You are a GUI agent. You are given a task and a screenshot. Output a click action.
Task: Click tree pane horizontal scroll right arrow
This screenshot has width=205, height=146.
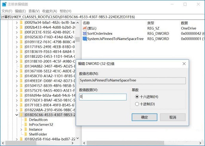coord(72,143)
